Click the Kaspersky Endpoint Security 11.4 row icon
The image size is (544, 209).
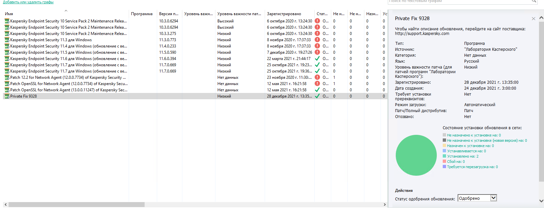(x=7, y=46)
